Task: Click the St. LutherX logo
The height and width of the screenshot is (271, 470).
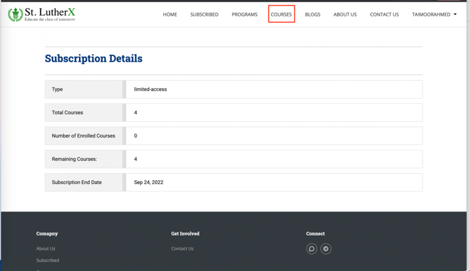Action: (x=41, y=14)
